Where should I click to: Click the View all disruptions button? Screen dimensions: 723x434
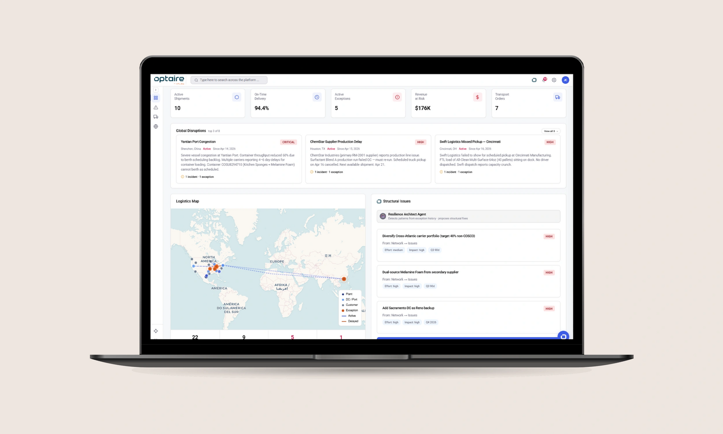point(551,131)
